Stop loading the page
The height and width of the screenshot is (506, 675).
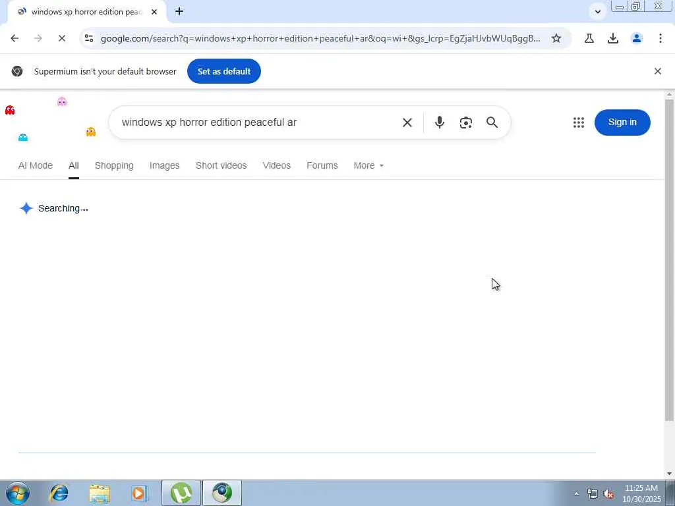pyautogui.click(x=61, y=38)
